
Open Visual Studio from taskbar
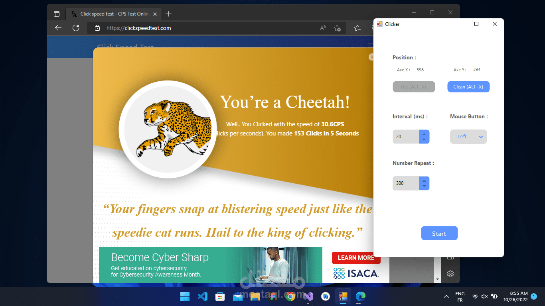[x=308, y=296]
